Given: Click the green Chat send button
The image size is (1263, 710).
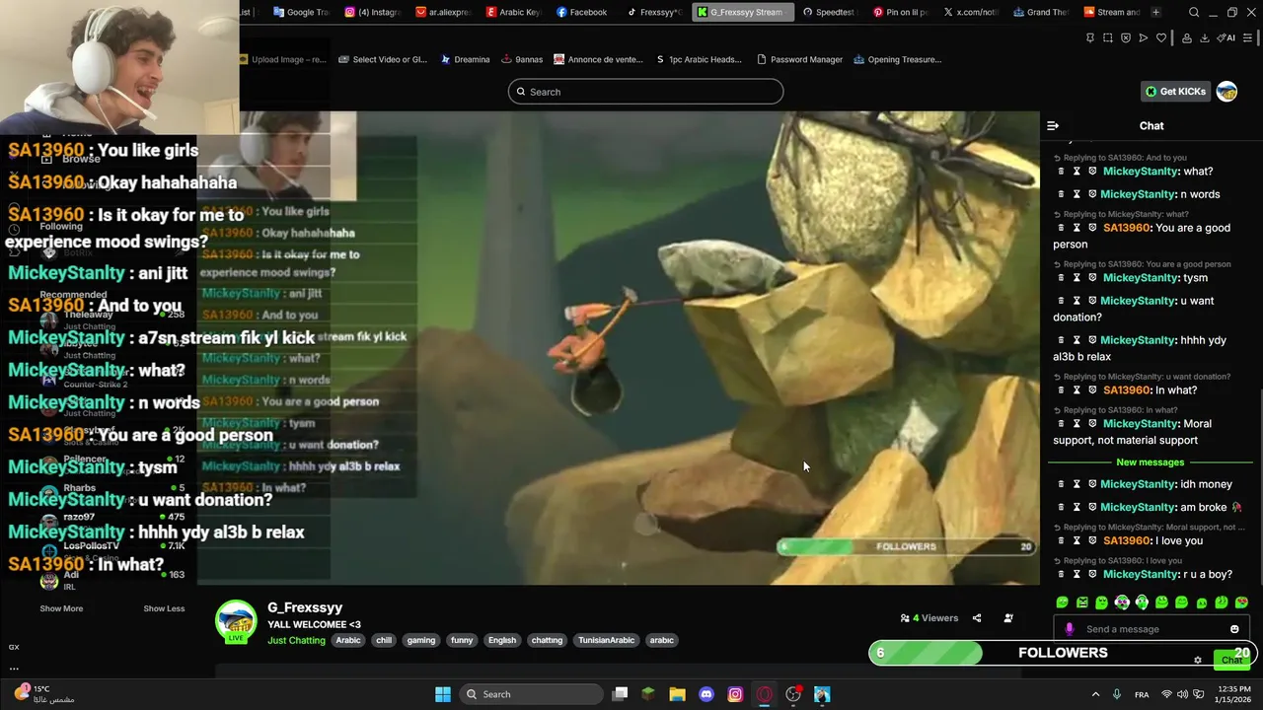Looking at the screenshot, I should [x=1231, y=660].
